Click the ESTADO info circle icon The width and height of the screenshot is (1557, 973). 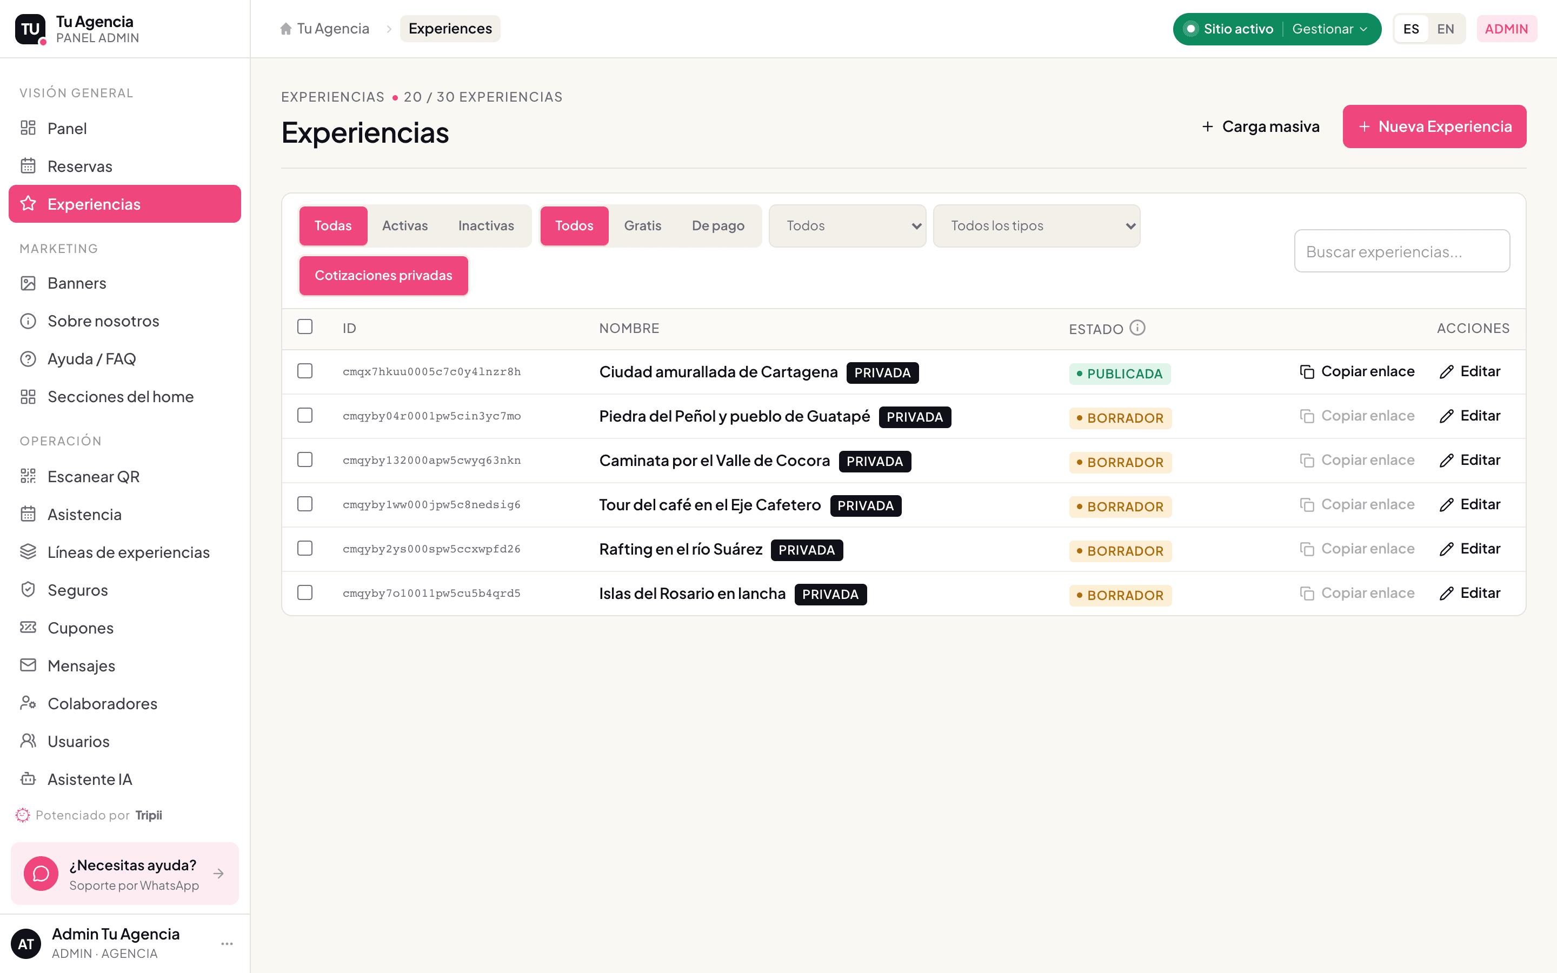pyautogui.click(x=1137, y=328)
